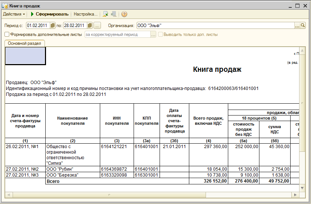Click VAT amount cell 45 360,00
The width and height of the screenshot is (311, 204).
275,155
